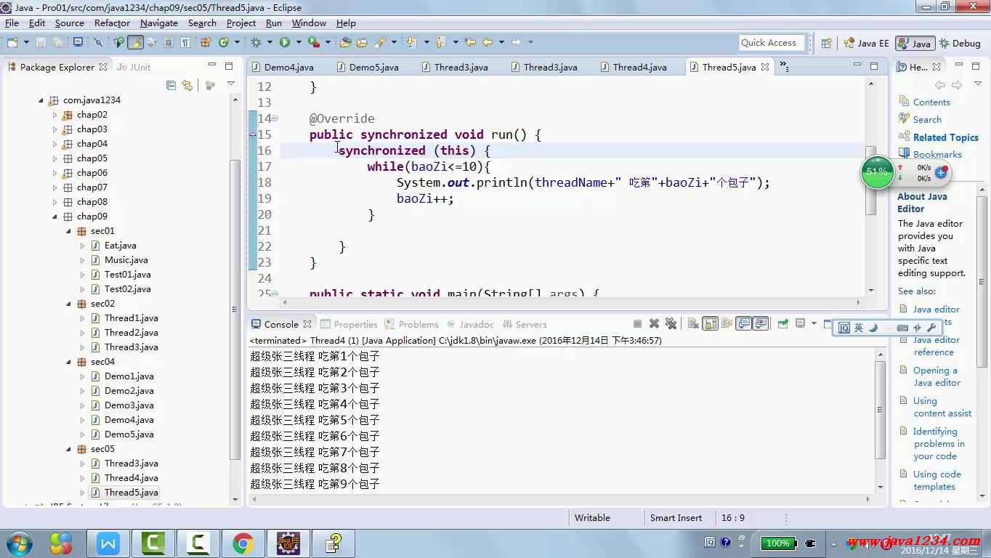Click the New file toolbar icon
The height and width of the screenshot is (558, 991).
pos(12,43)
